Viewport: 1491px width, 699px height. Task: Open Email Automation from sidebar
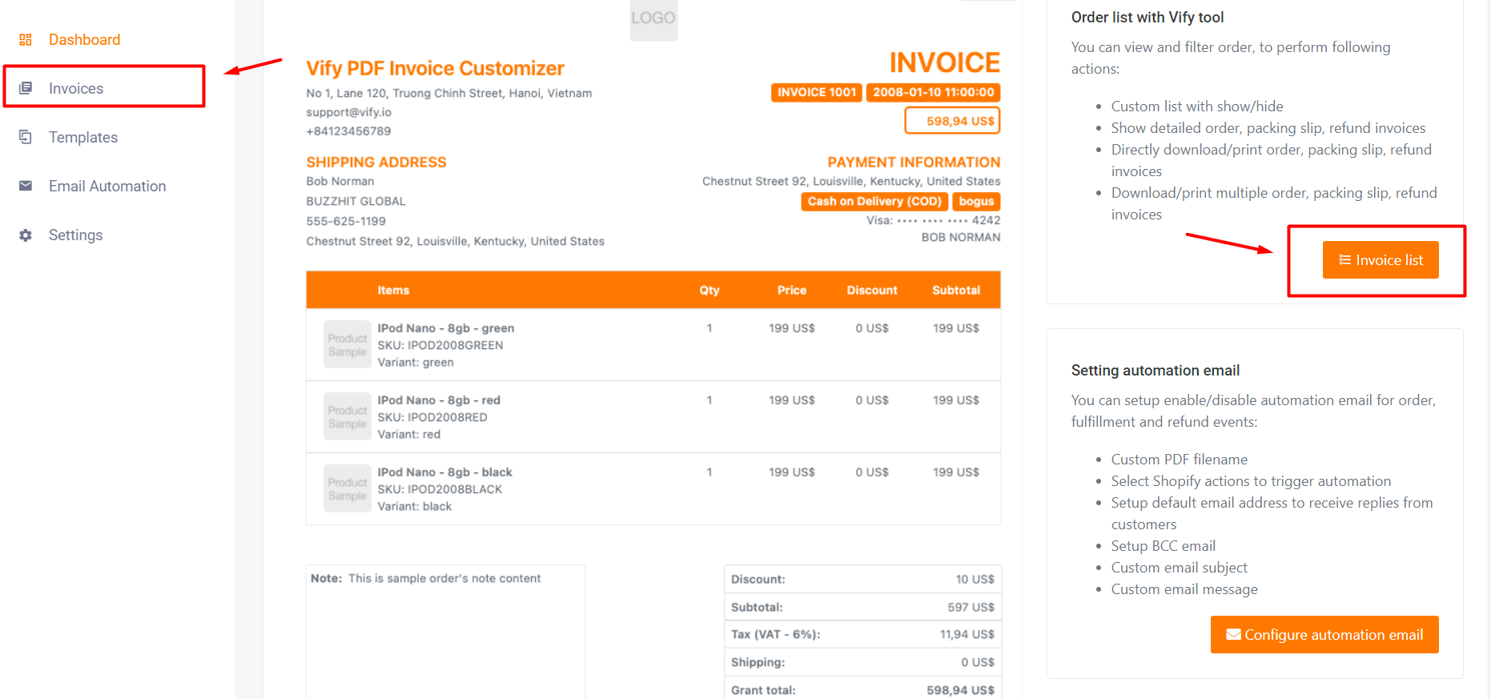(107, 186)
